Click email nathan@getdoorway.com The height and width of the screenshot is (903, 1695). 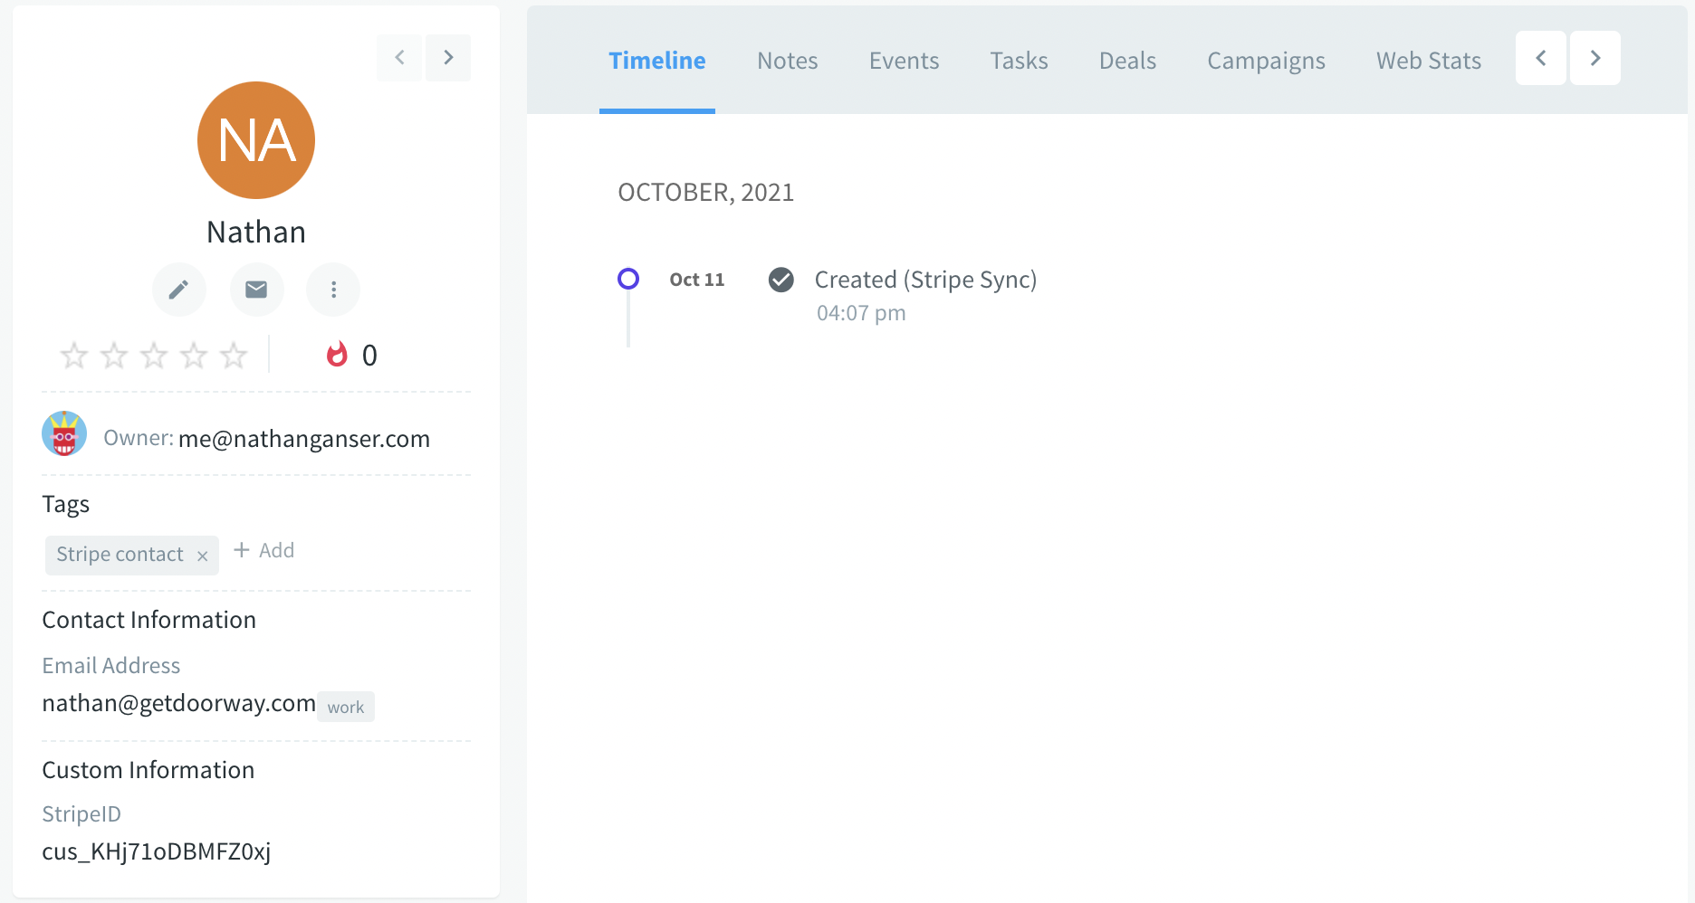click(x=179, y=703)
